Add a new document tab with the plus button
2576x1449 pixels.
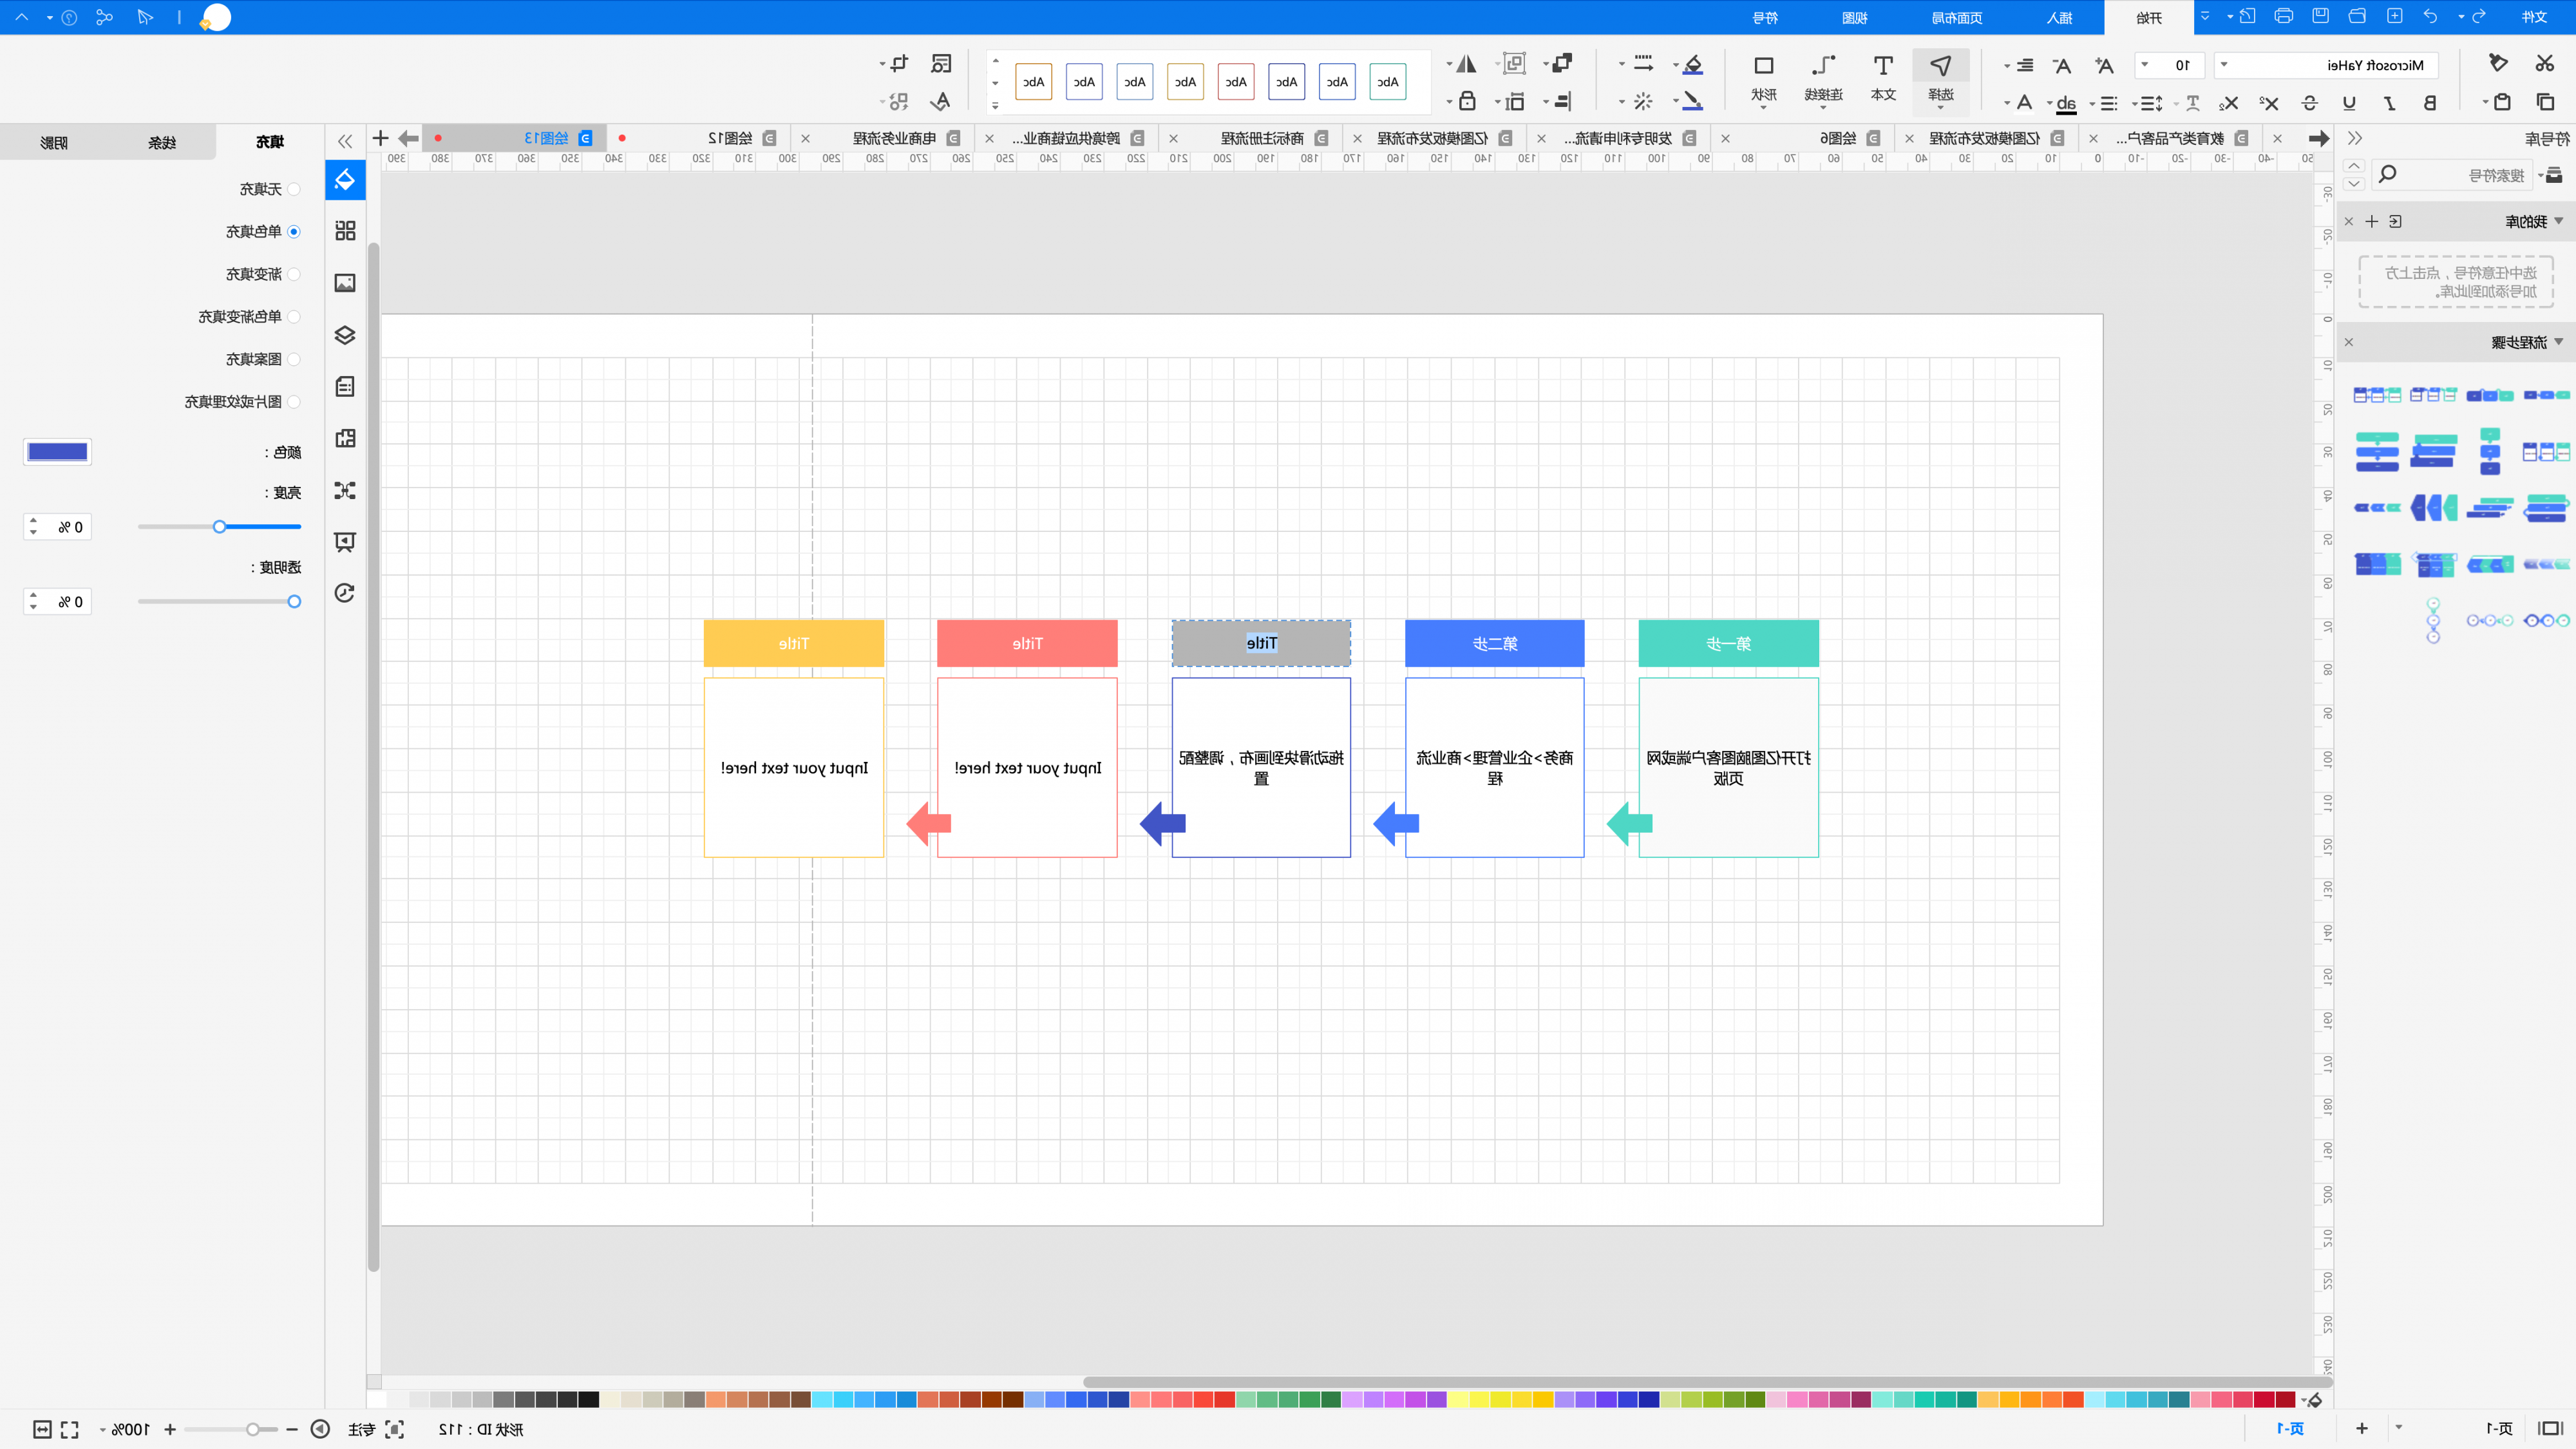click(x=381, y=138)
